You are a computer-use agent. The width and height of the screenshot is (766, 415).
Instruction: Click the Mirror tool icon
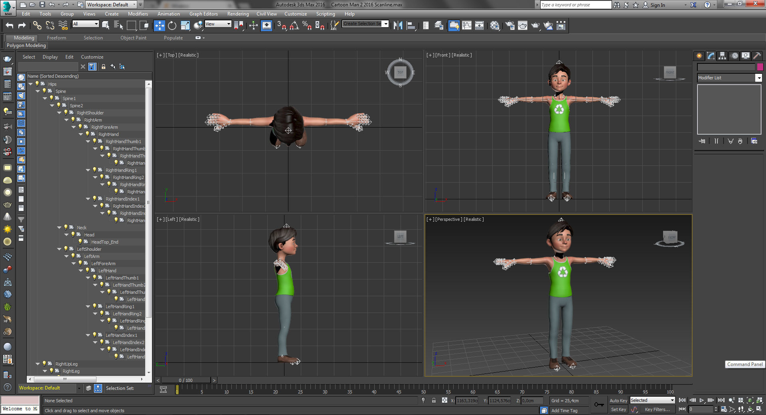[x=398, y=26]
